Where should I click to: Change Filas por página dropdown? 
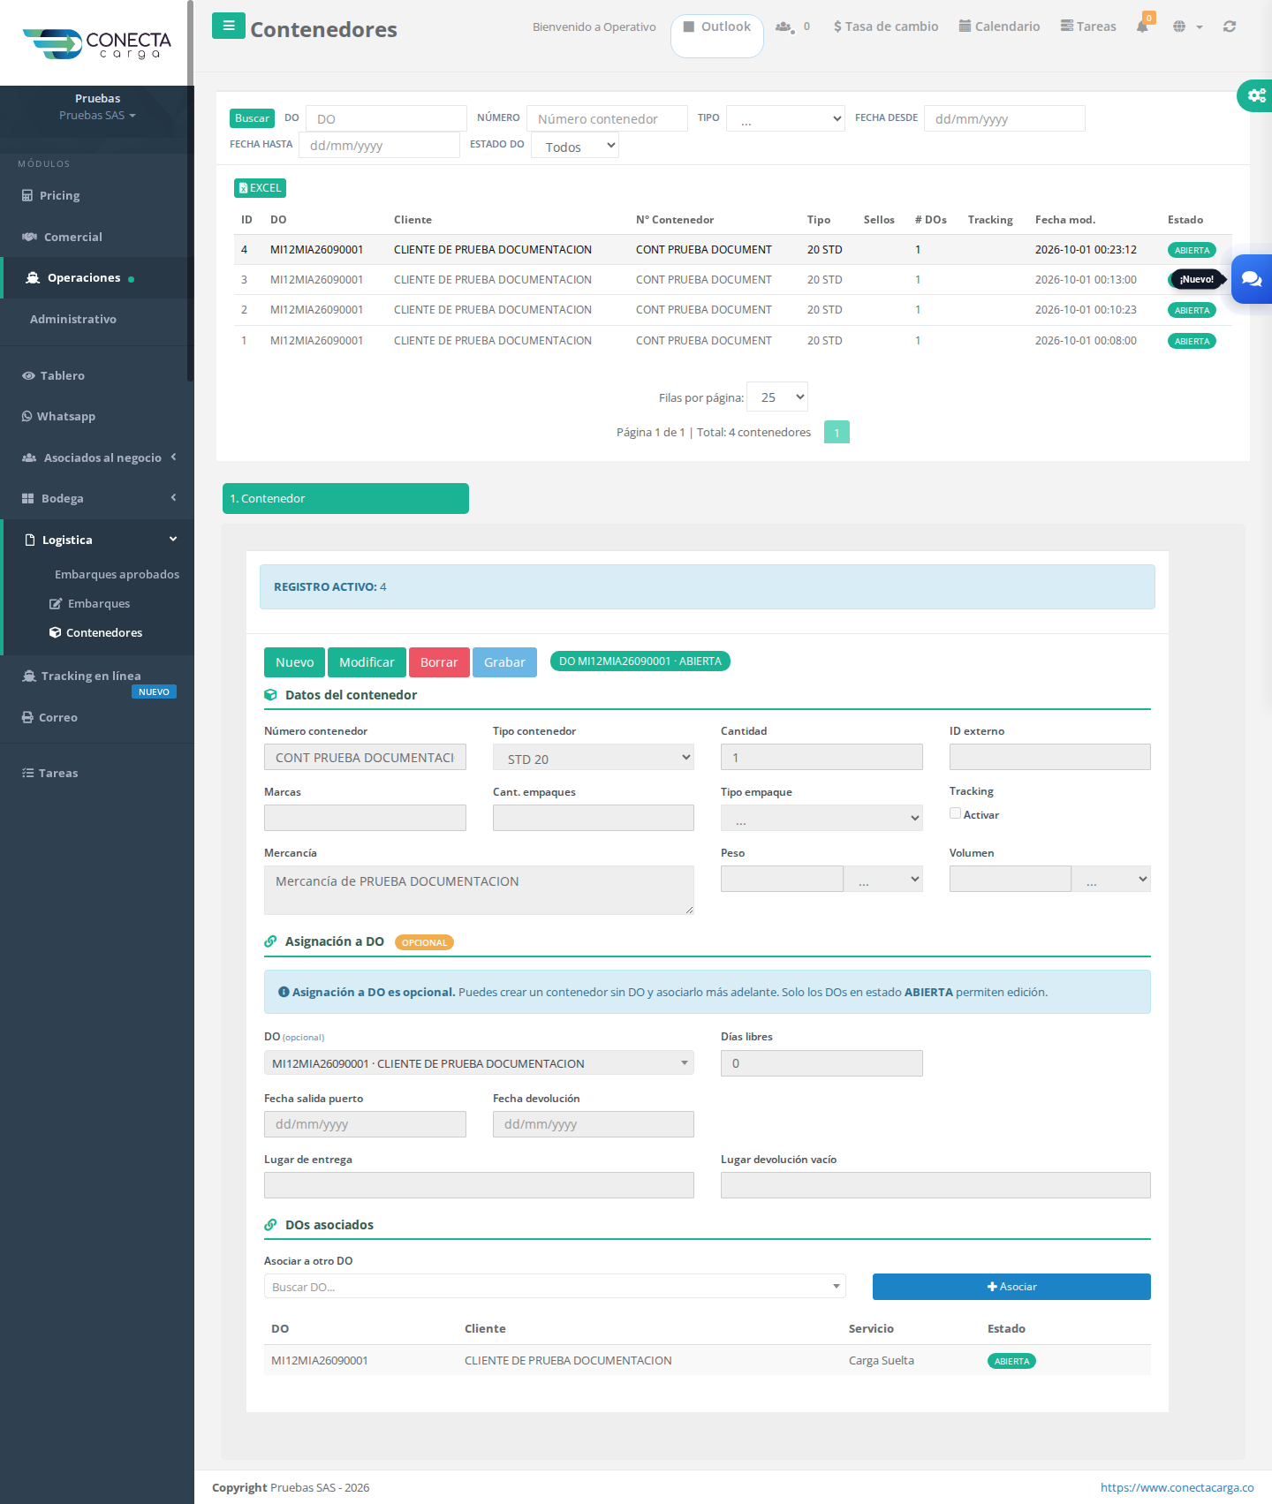(x=777, y=397)
